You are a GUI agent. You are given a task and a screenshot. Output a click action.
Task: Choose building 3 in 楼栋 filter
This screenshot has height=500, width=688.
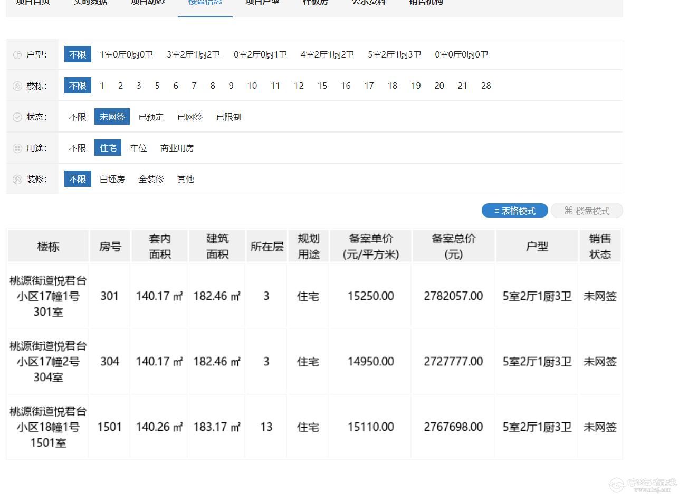pyautogui.click(x=139, y=86)
